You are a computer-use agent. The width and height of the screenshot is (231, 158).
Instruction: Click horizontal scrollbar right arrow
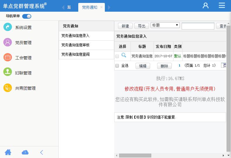(223, 155)
